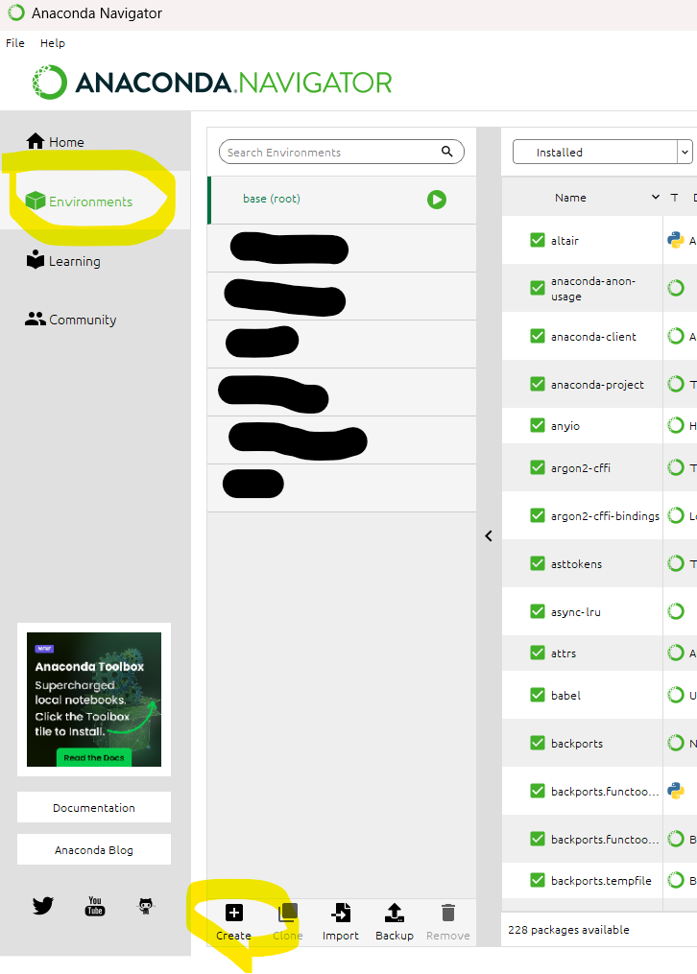The height and width of the screenshot is (974, 697).
Task: Backup the environments
Action: coord(395,922)
